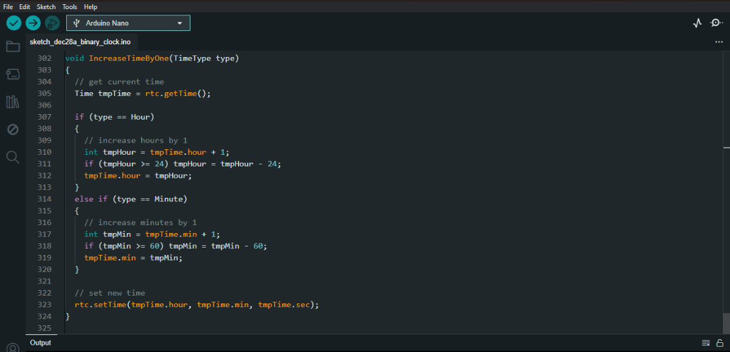730x352 pixels.
Task: Open the Serial Plotter
Action: pos(697,23)
